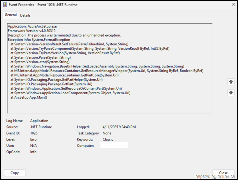Screen dimensions: 238x180
Task: Click the Keywords value 'Classic'
Action: coord(108,139)
